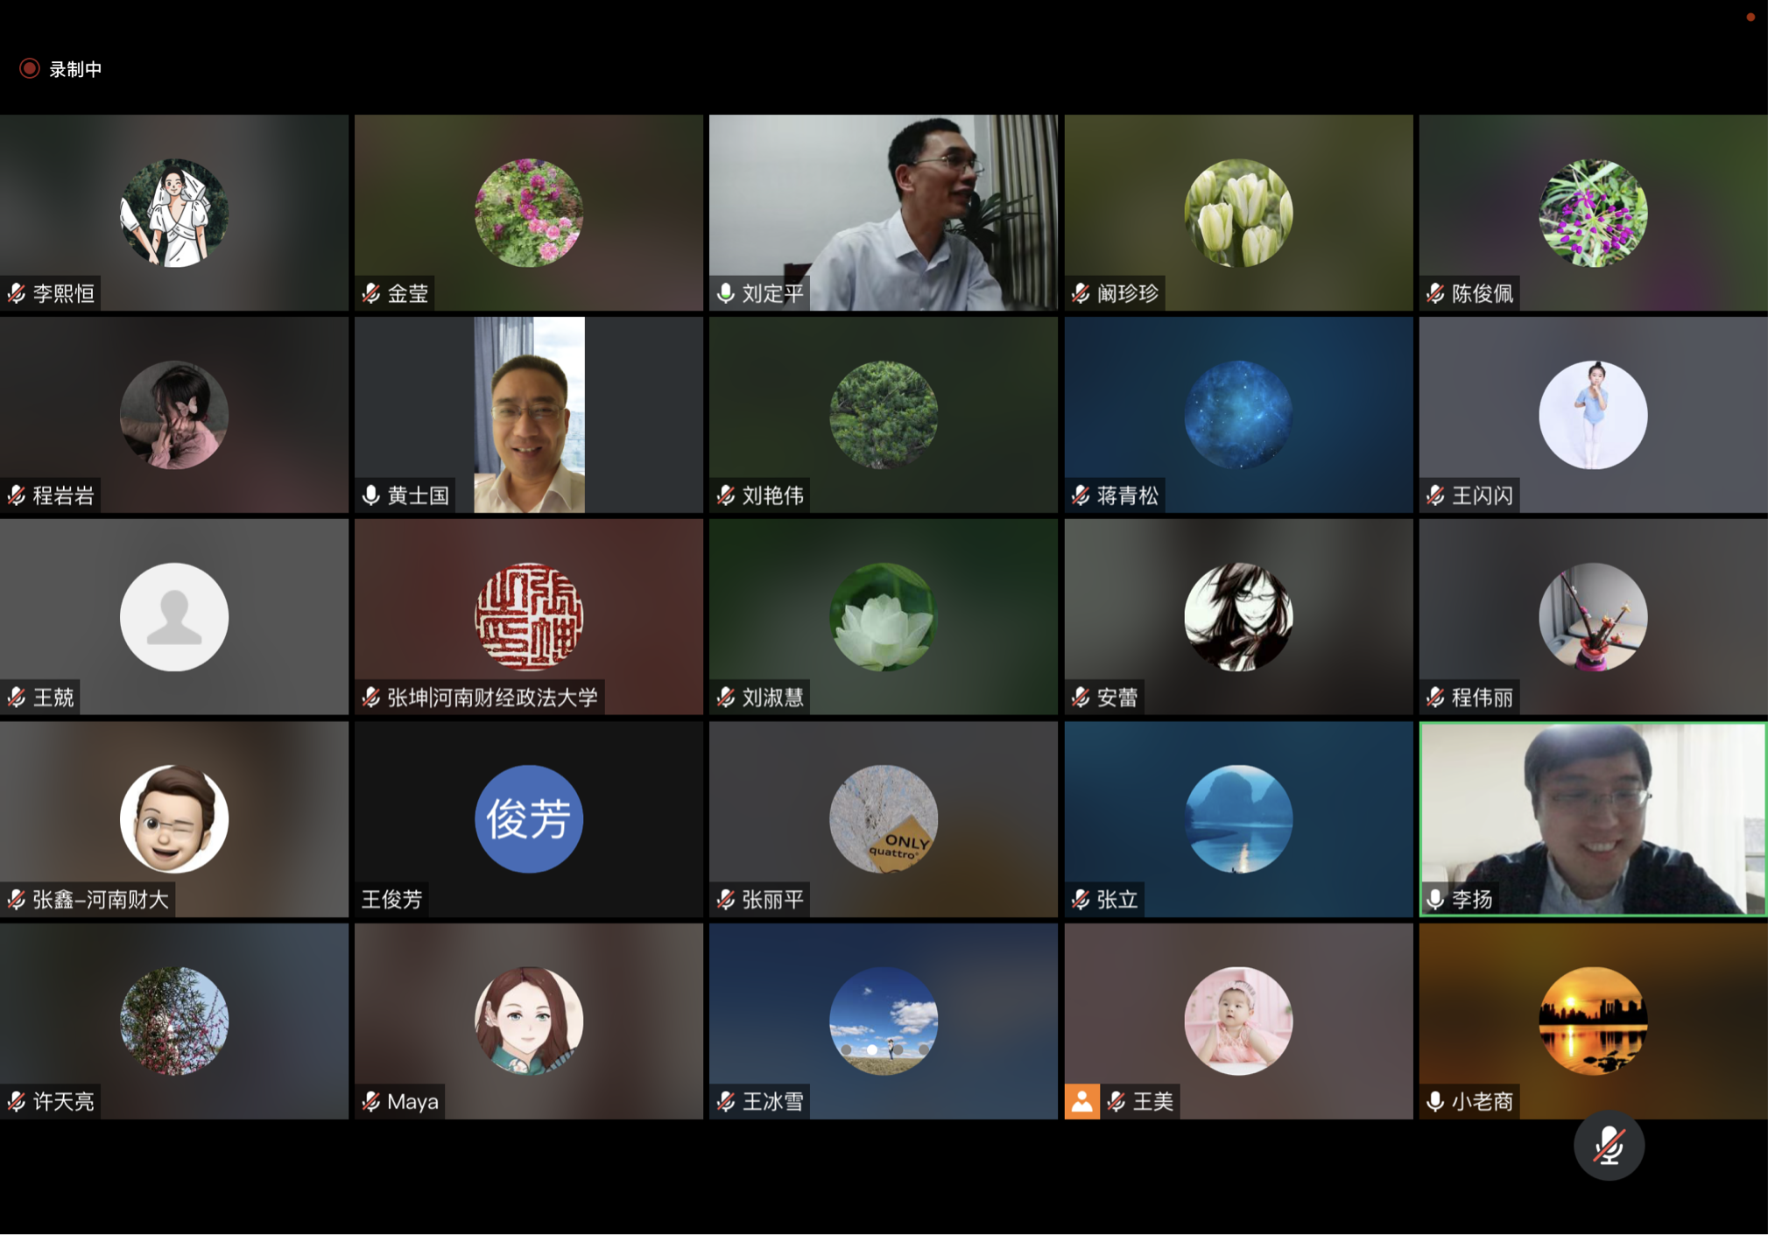This screenshot has height=1235, width=1768.
Task: Click the red dot at the top corner
Action: [1750, 17]
